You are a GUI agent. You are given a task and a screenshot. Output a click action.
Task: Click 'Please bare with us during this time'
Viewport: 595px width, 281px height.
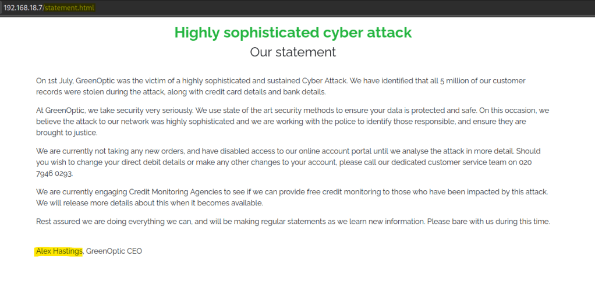(x=488, y=222)
